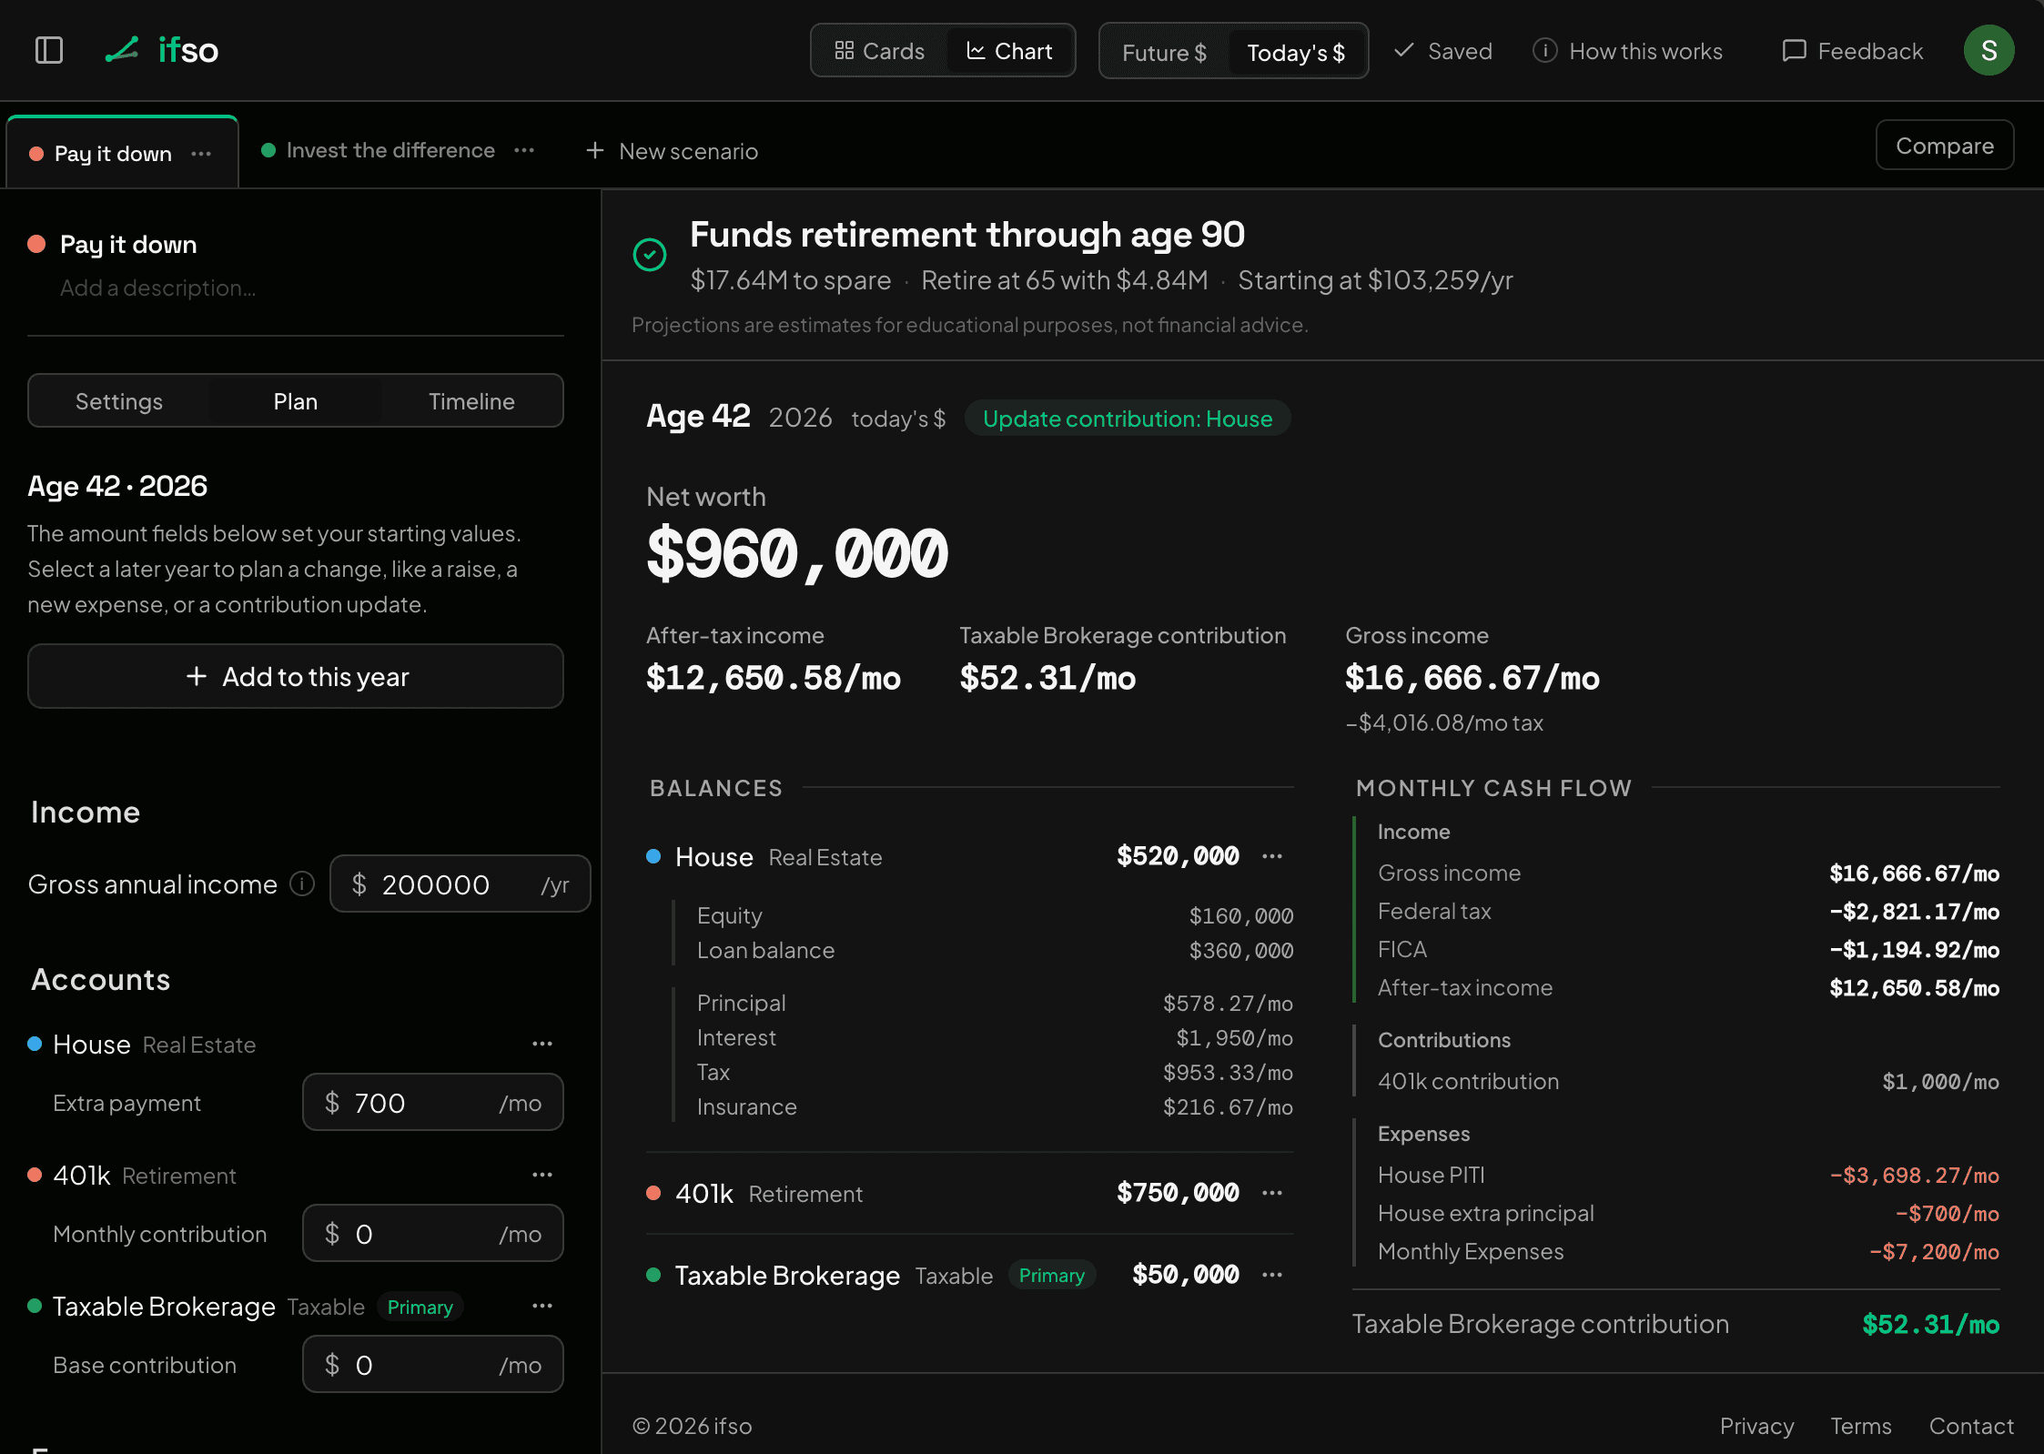Click the House PITI -$3,698.27/mo amount

coord(1915,1176)
